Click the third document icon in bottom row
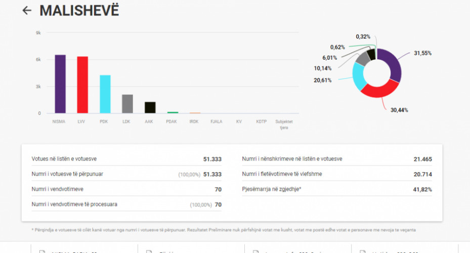This screenshot has width=470, height=253. point(255,251)
